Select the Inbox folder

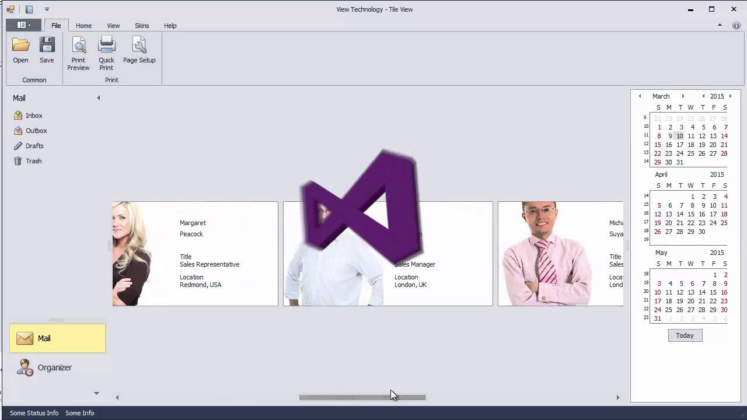coord(34,116)
